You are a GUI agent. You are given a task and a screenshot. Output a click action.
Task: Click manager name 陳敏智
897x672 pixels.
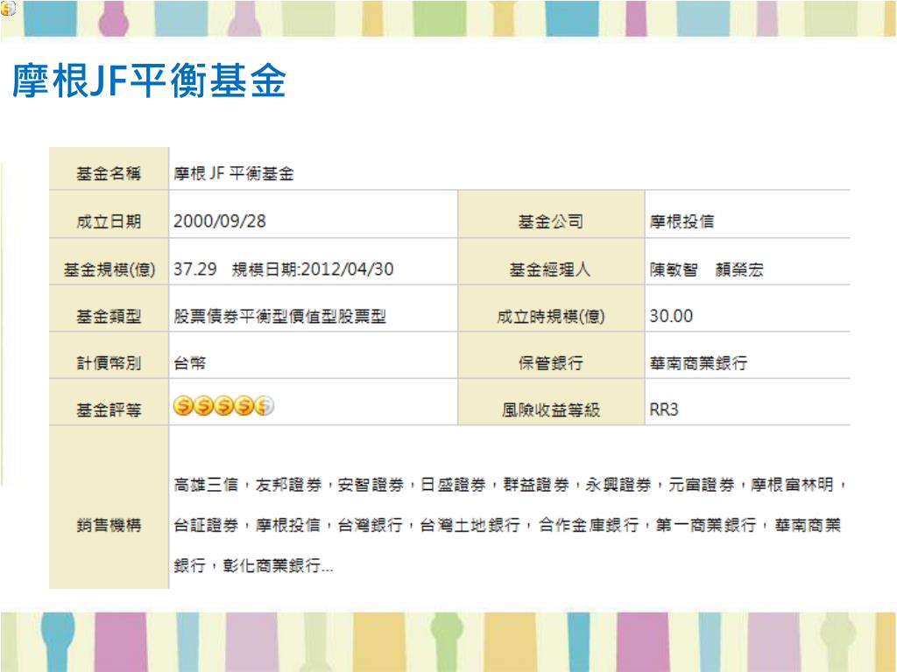(x=674, y=269)
